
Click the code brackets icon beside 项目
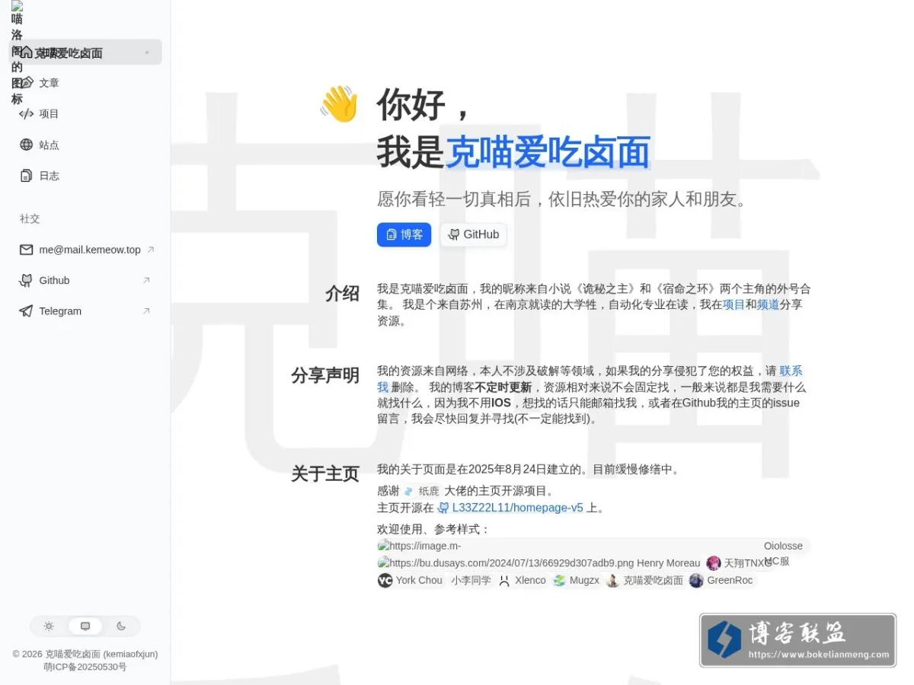click(x=27, y=114)
